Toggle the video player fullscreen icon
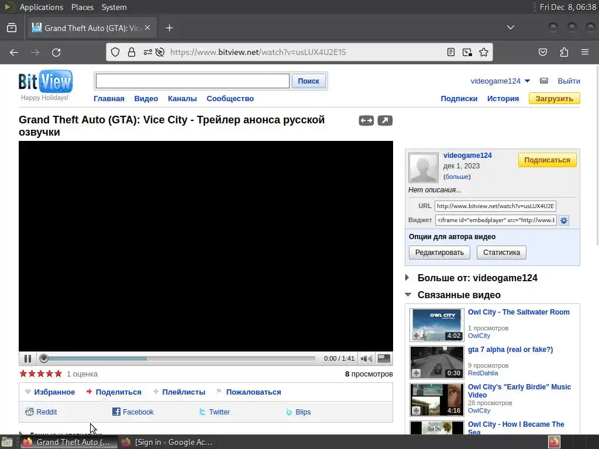Screen dimensions: 599x449 (384, 358)
